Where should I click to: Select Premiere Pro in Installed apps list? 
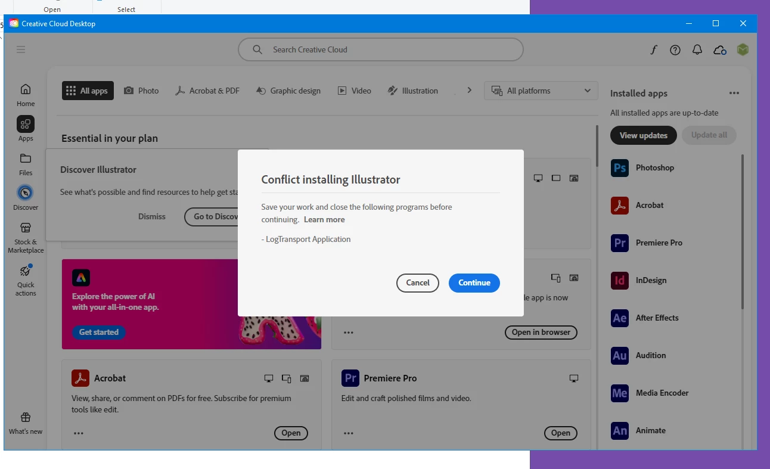click(x=647, y=243)
